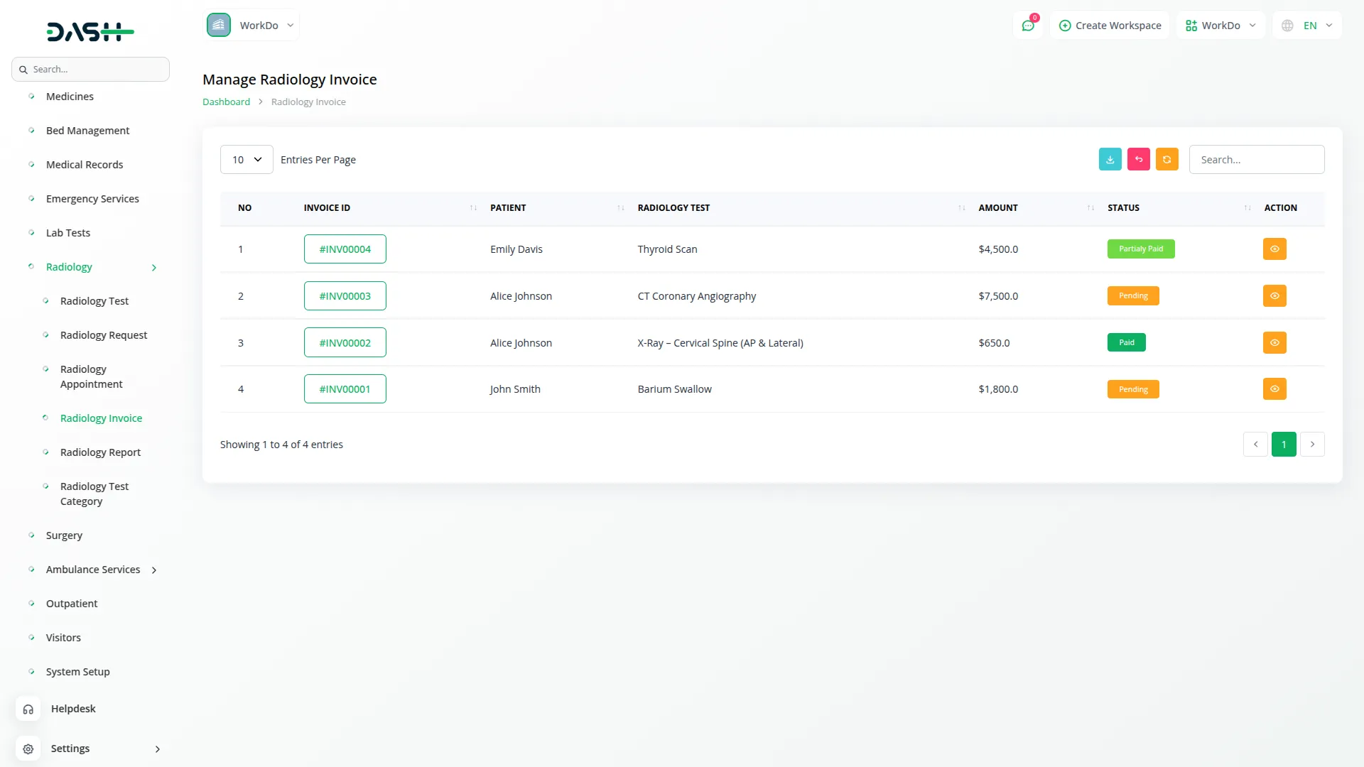View invoice #INV00004 using eye icon
The width and height of the screenshot is (1364, 767).
pos(1274,249)
